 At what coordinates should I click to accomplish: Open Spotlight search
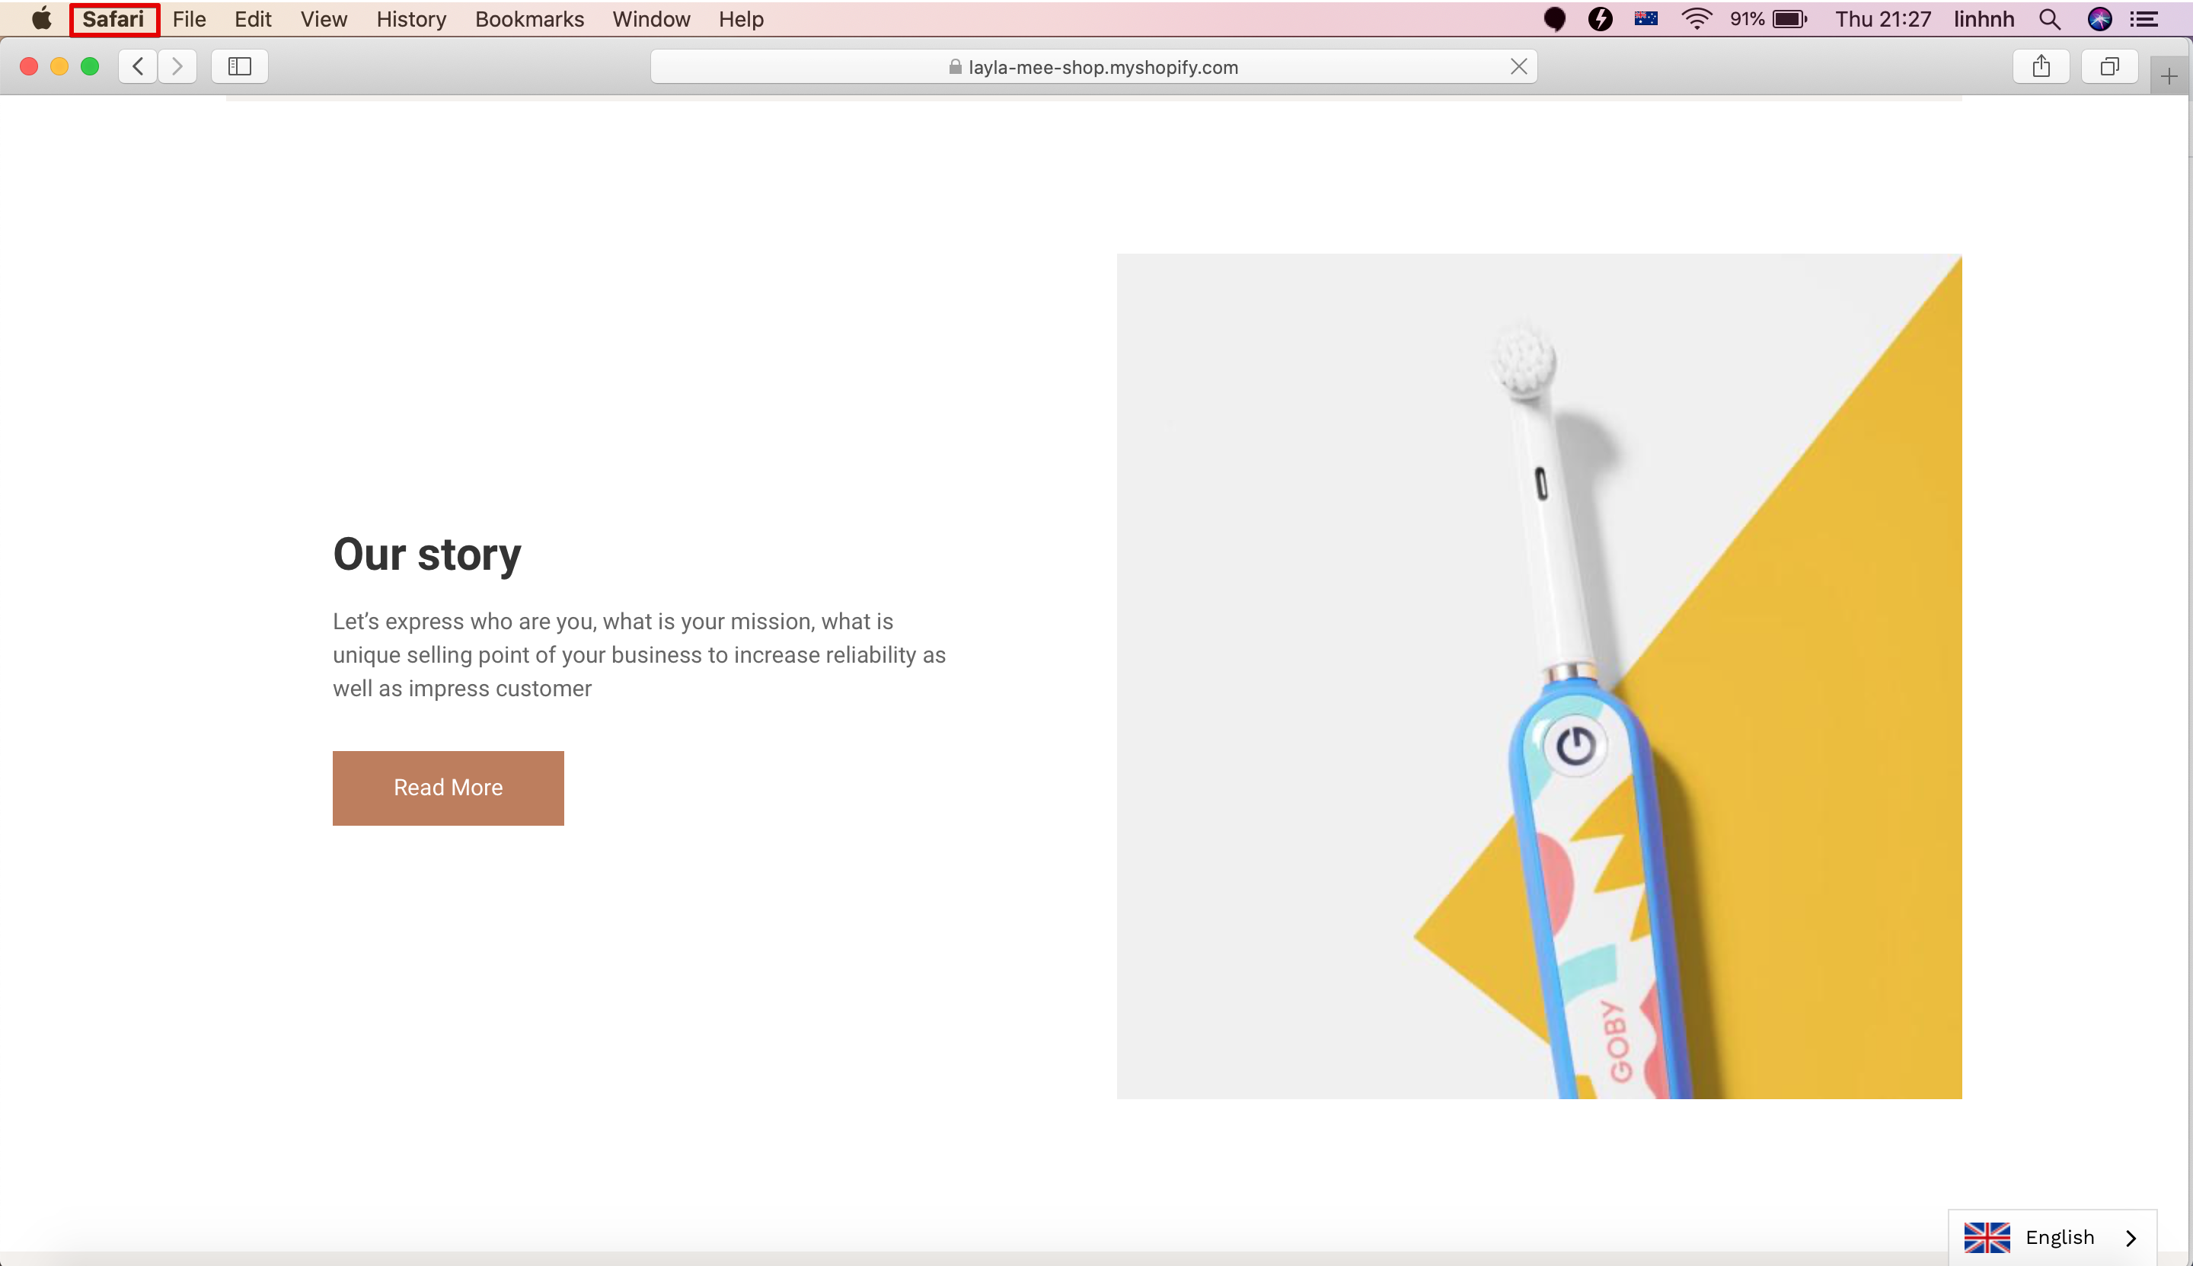[x=2050, y=19]
